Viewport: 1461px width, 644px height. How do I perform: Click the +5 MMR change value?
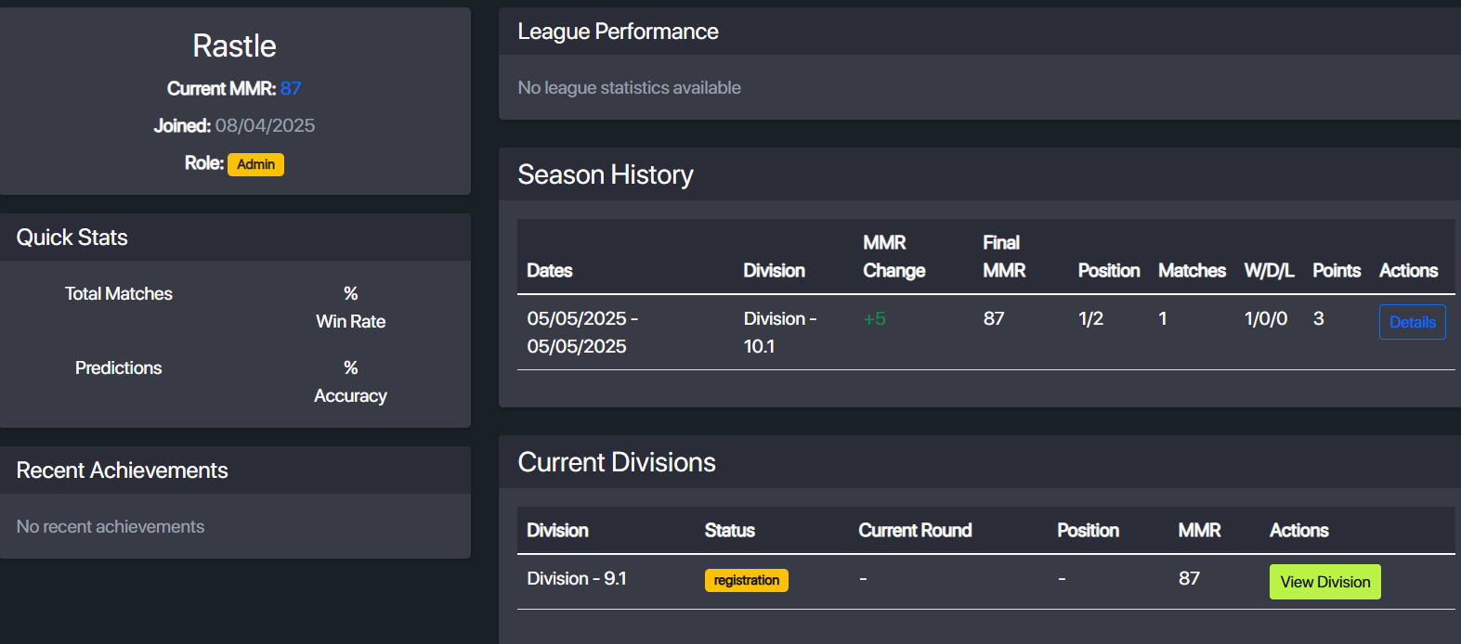point(874,318)
